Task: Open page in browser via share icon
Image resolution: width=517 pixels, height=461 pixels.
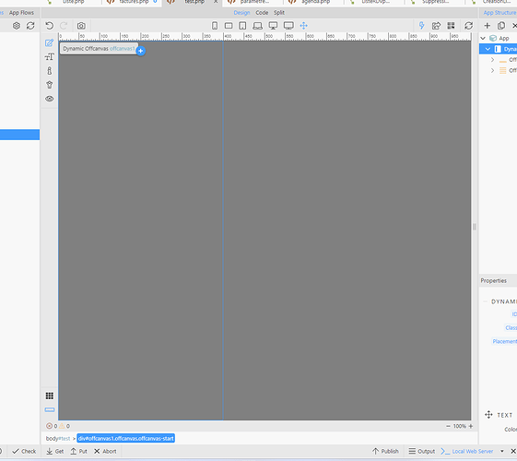Action: pos(436,26)
